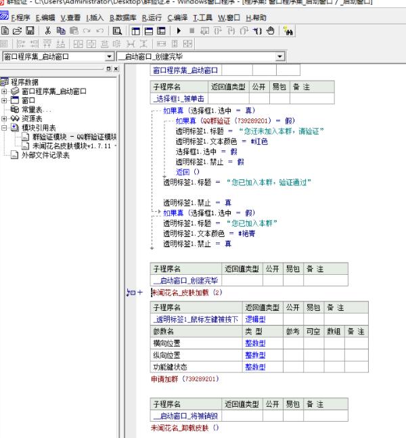The width and height of the screenshot is (406, 438).
Task: Click subroutine name __启动窗口_将被销毁
Action: coord(185,416)
